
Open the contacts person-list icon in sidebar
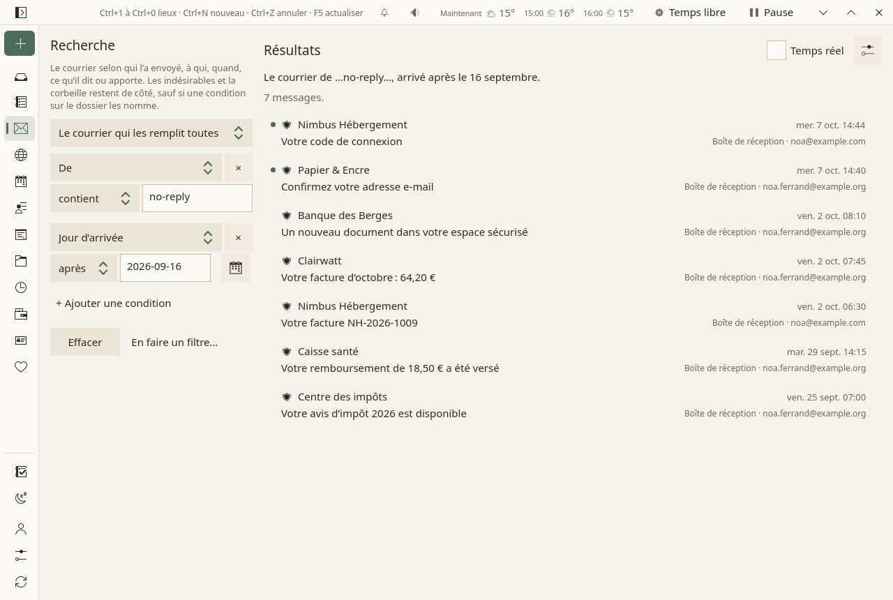click(x=21, y=208)
